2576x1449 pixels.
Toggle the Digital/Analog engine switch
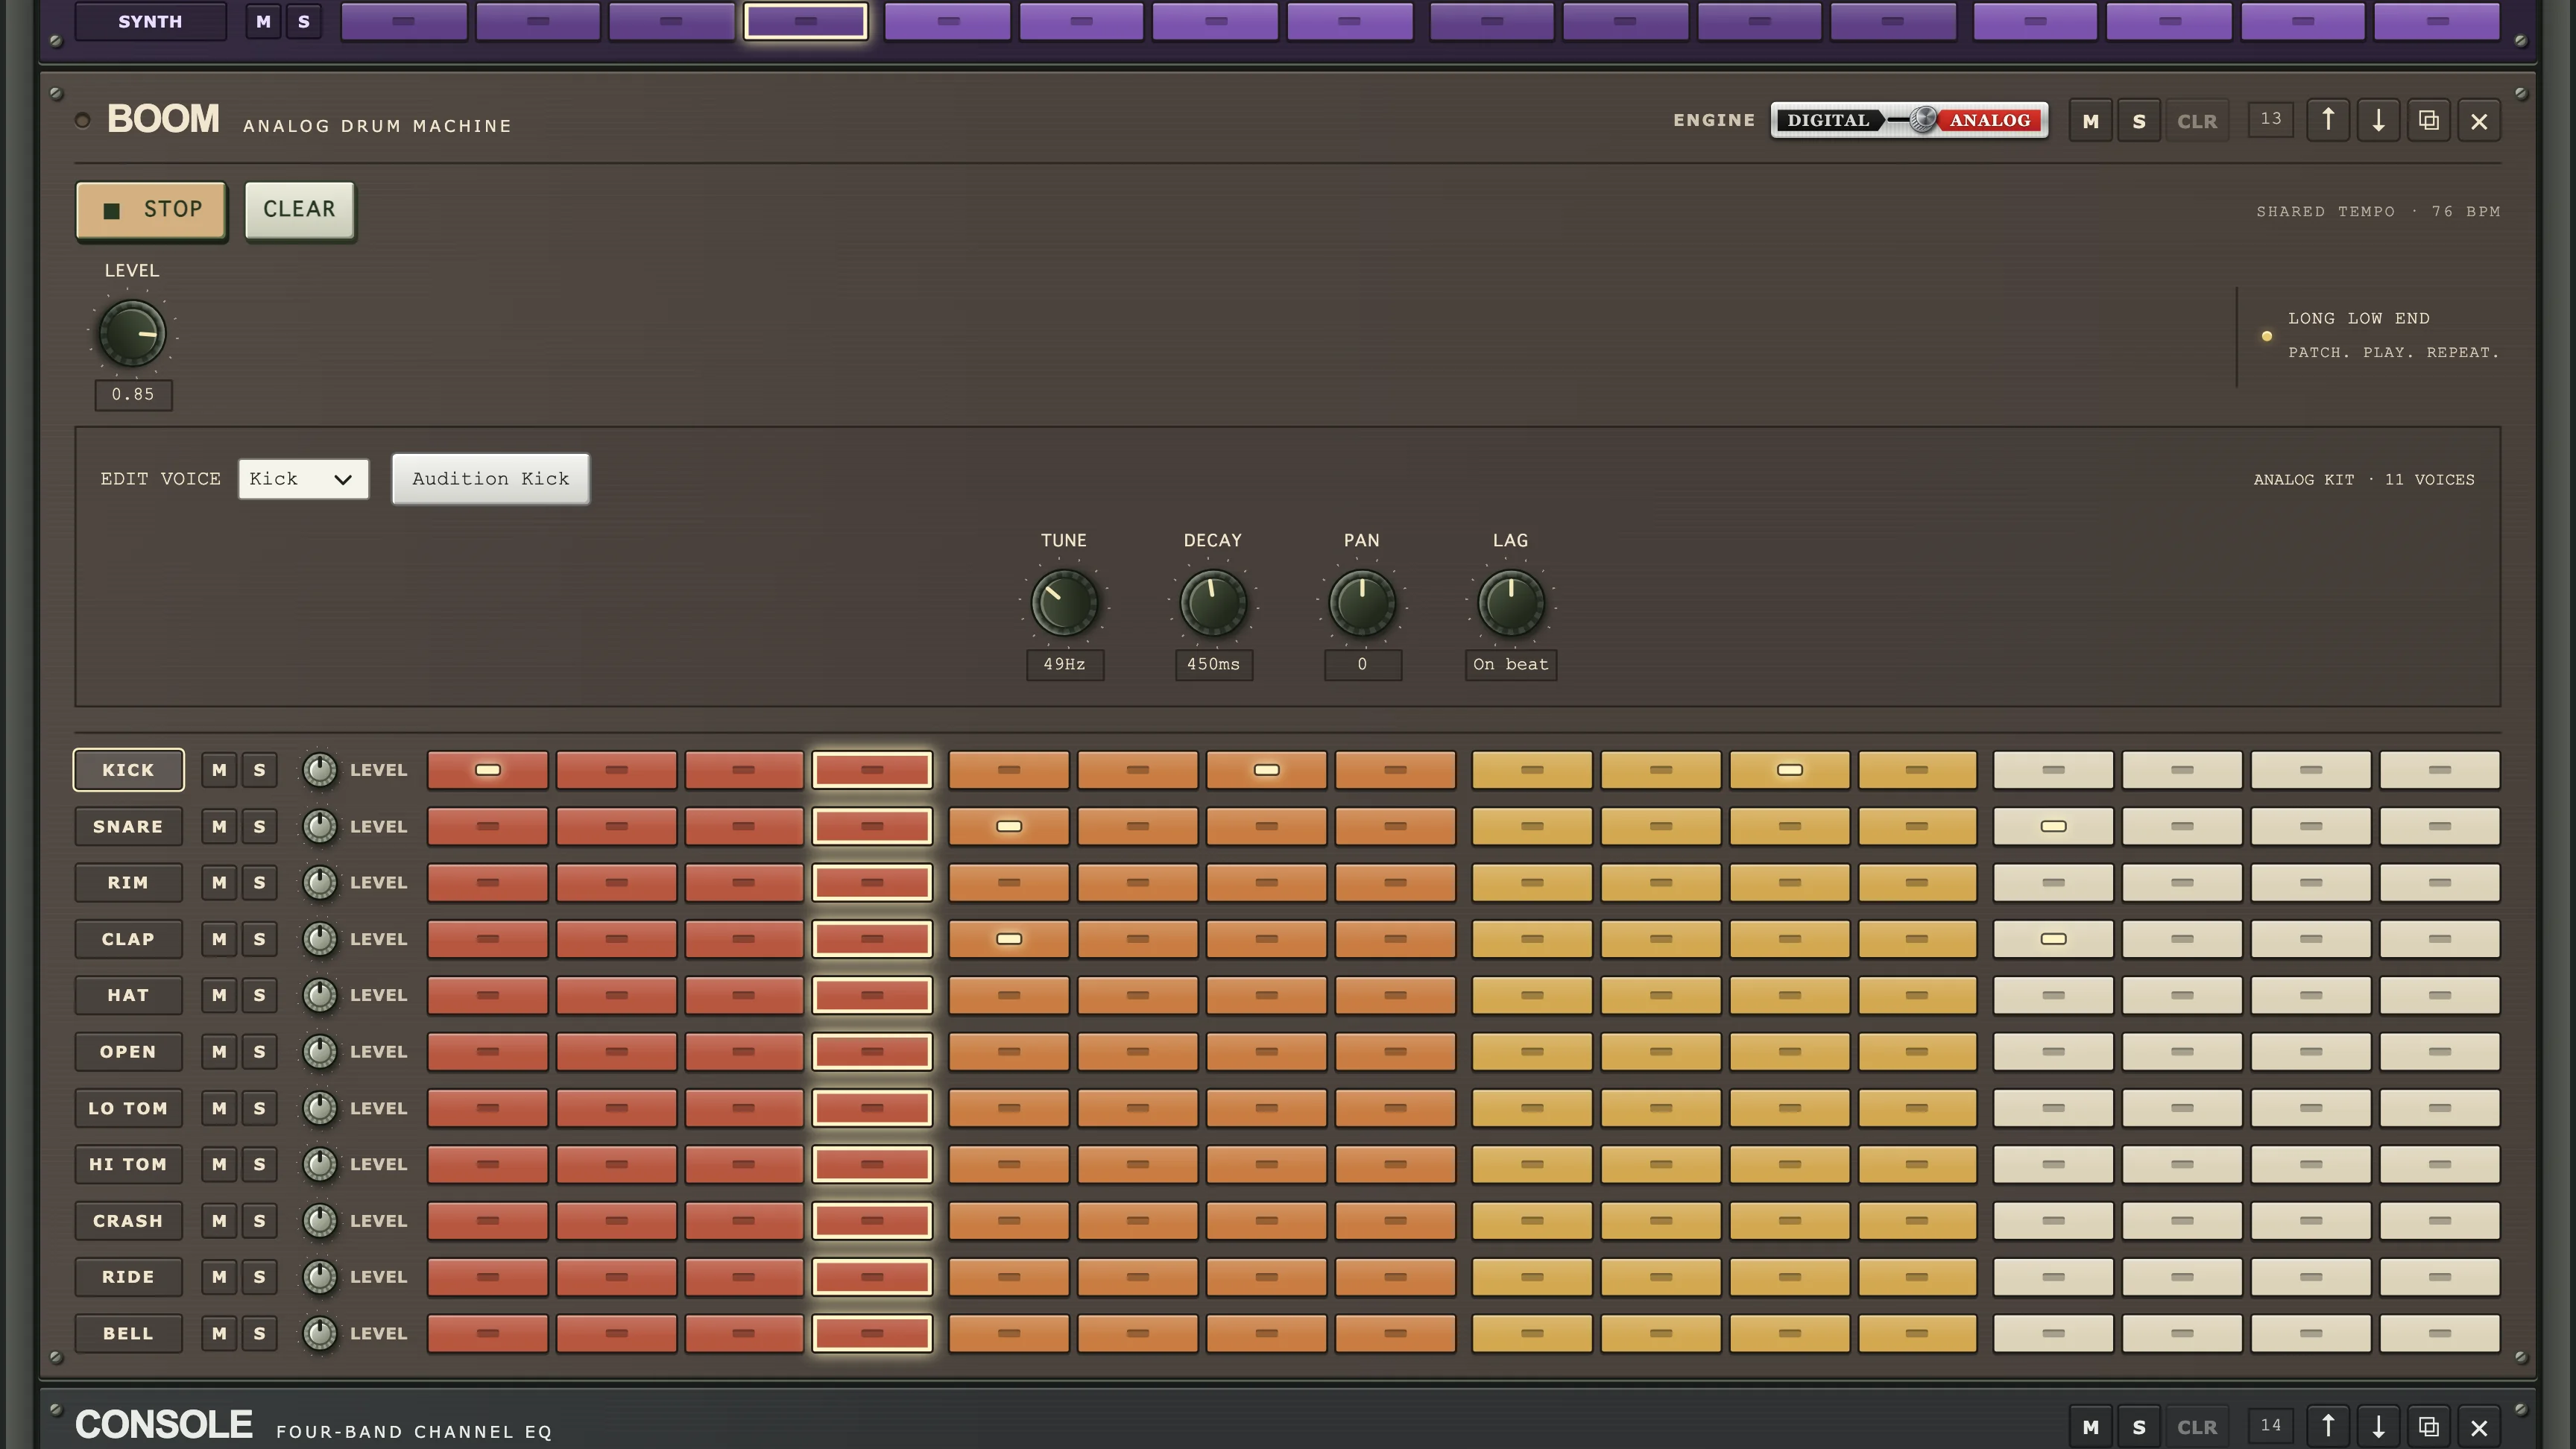1909,120
